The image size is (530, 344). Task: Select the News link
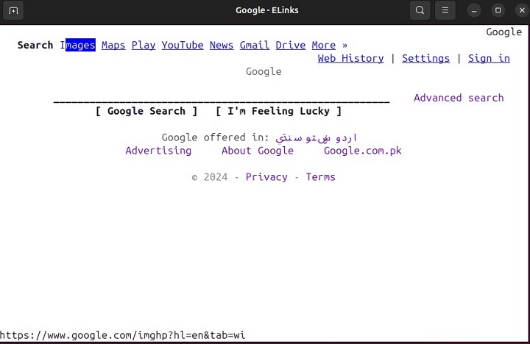click(x=222, y=46)
